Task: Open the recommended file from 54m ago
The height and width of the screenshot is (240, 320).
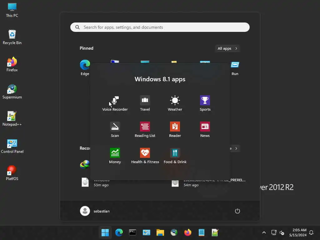Action: [208, 182]
